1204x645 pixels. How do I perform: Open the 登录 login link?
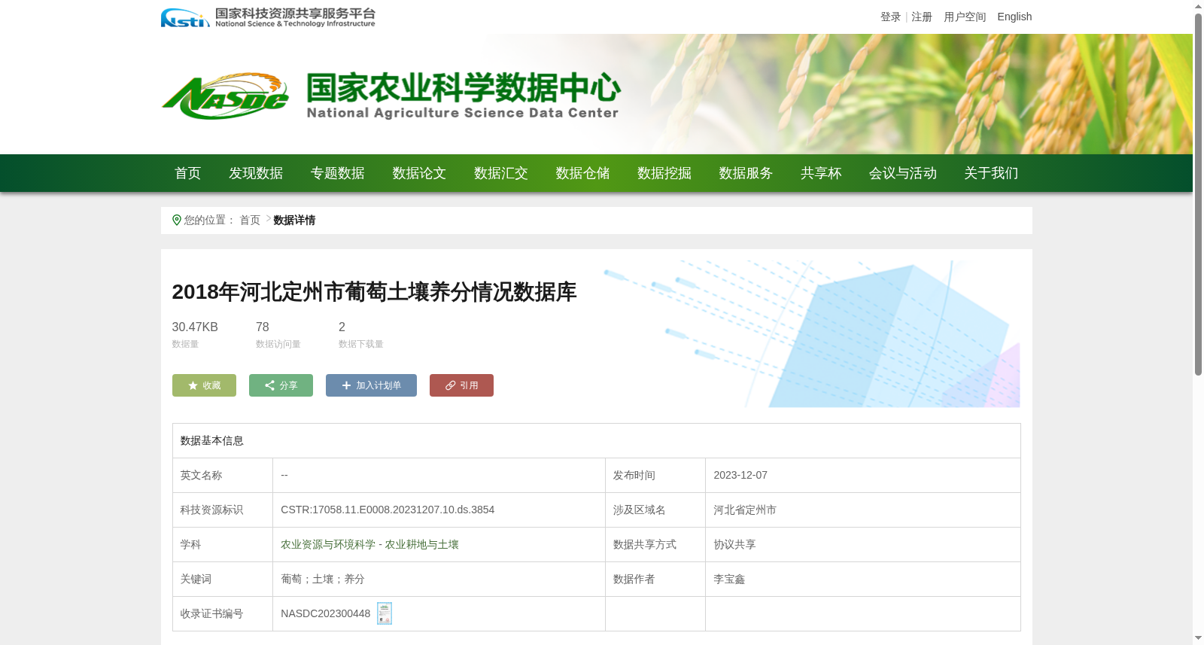click(891, 17)
